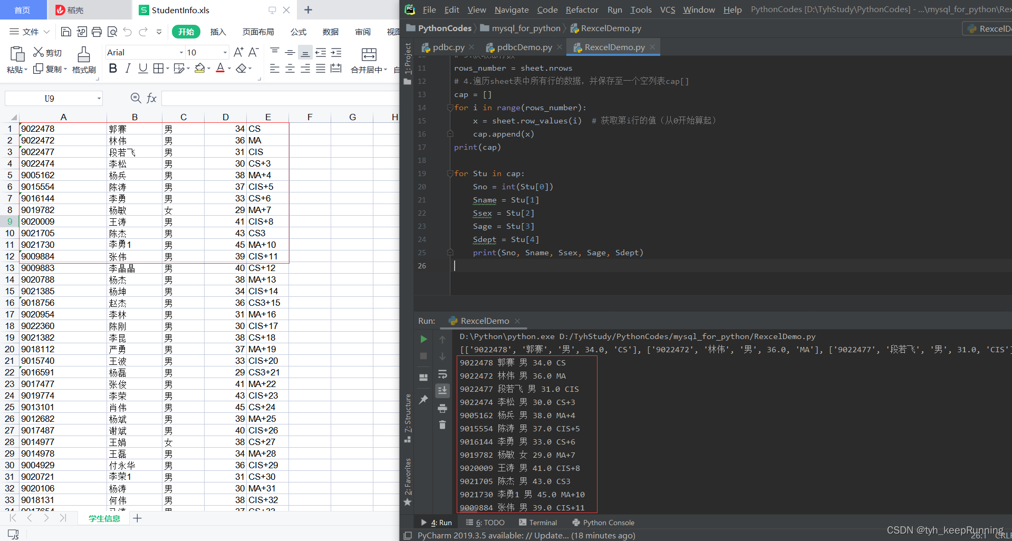Toggle scroll to end in PyCharm console
The height and width of the screenshot is (541, 1012).
point(442,391)
